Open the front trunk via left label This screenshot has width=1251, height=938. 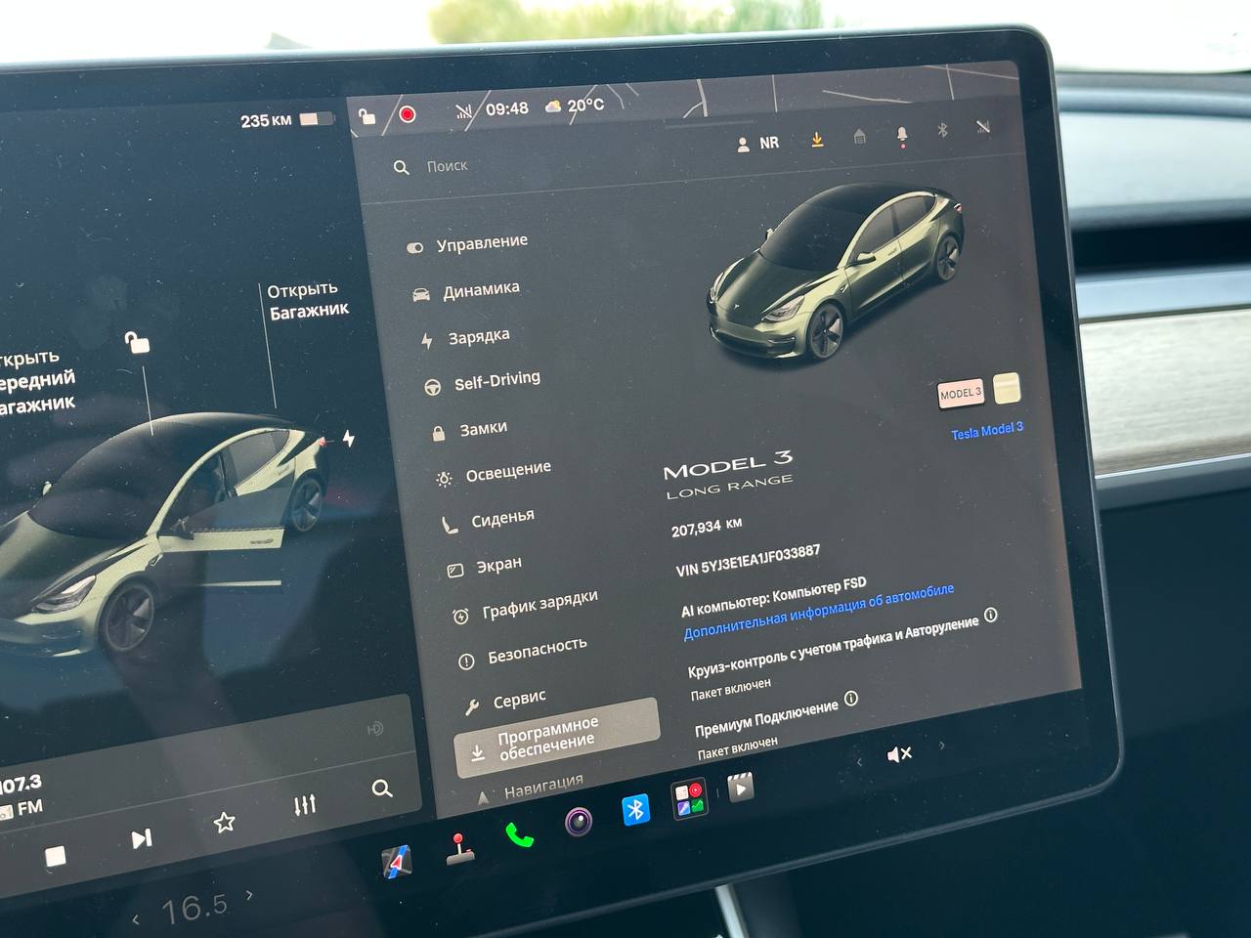[x=35, y=381]
